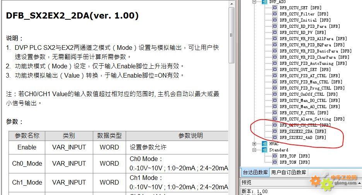This screenshot has height=195, width=362.
Task: Click the DFB_TOF block icon
Action: tap(275, 156)
